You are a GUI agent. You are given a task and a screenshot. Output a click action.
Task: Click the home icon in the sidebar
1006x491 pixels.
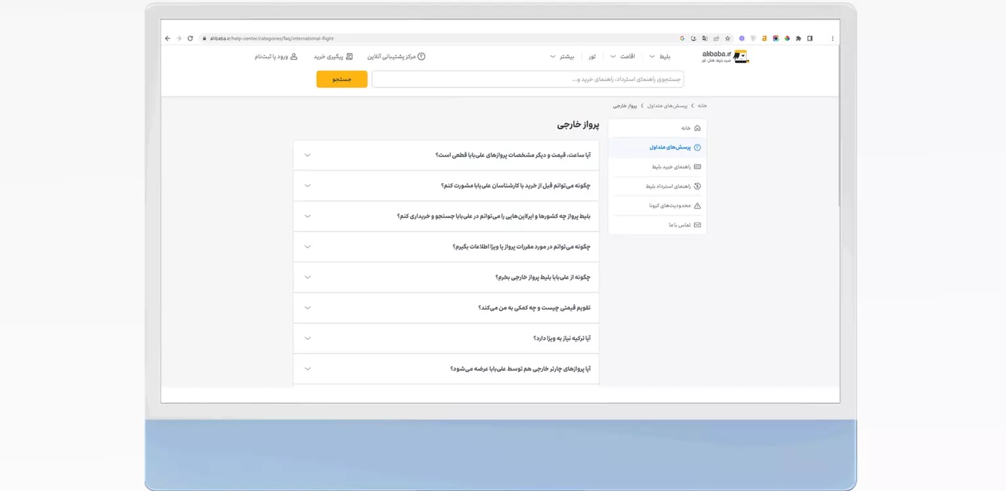tap(697, 128)
